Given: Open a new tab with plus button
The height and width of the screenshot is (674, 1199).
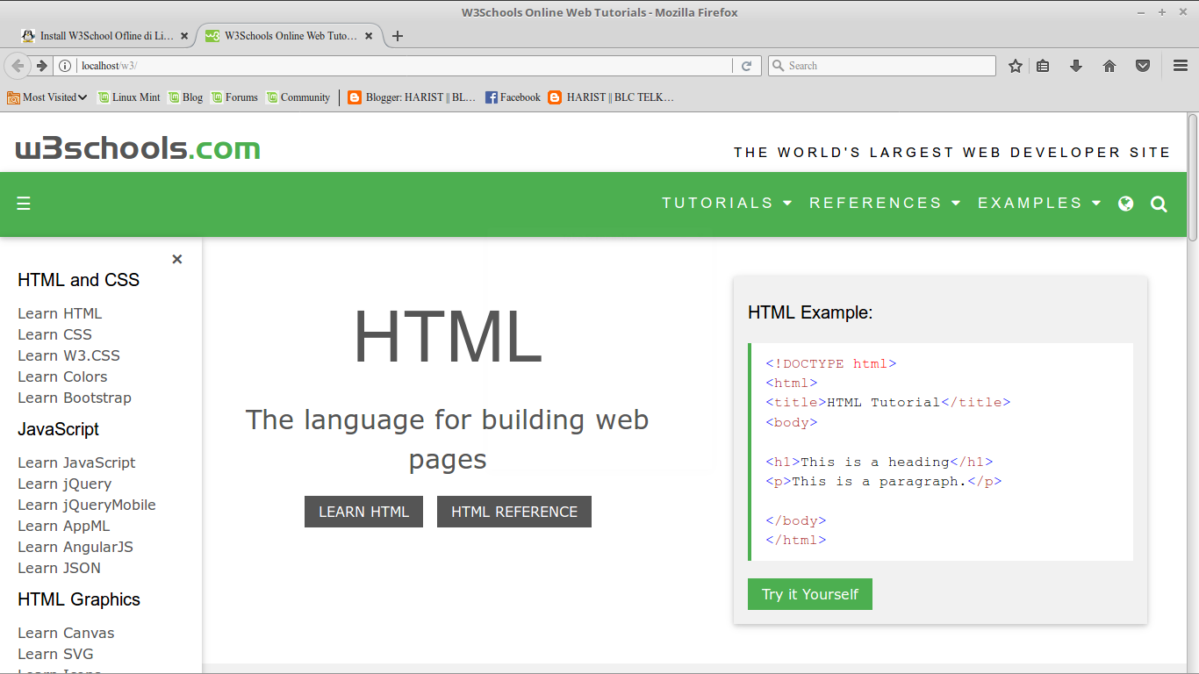Looking at the screenshot, I should (398, 36).
